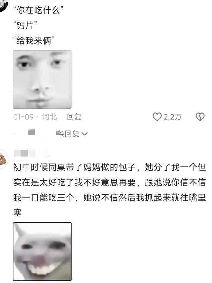
Task: Select the comment line “钙片”
Action: [25, 25]
